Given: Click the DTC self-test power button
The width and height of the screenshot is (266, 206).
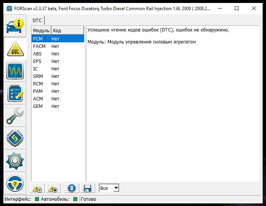Looking at the screenshot, I should click(53, 188).
